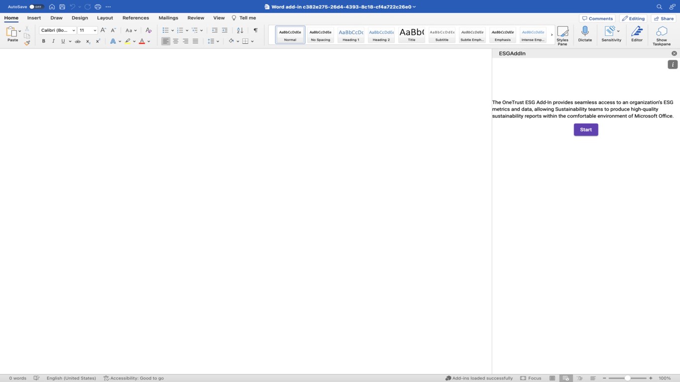This screenshot has width=680, height=382.
Task: Center align the text
Action: click(176, 41)
